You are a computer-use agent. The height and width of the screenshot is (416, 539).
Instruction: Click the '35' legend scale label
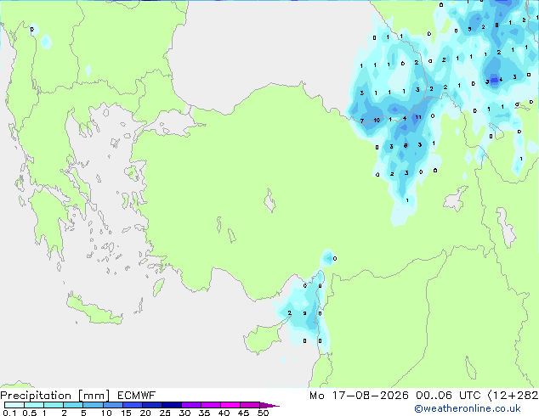point(204,413)
